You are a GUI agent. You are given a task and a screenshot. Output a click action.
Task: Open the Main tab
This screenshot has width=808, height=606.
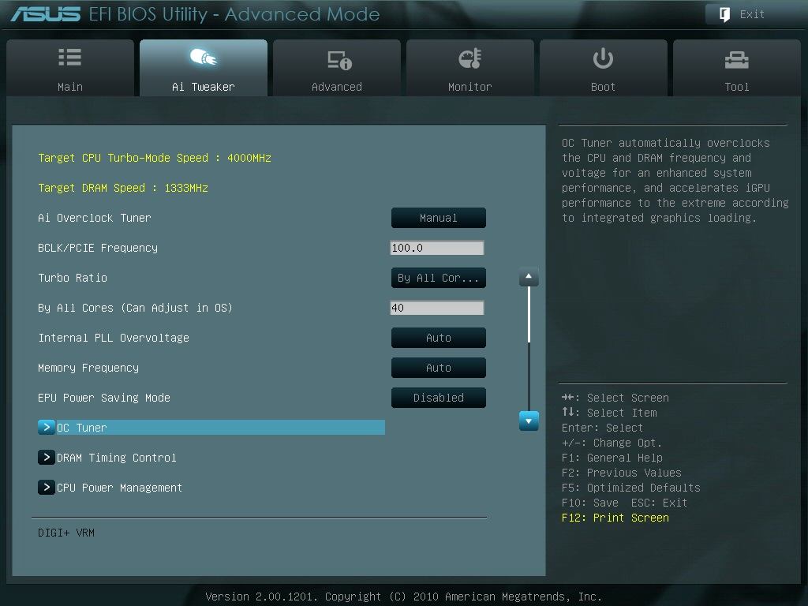[x=70, y=68]
